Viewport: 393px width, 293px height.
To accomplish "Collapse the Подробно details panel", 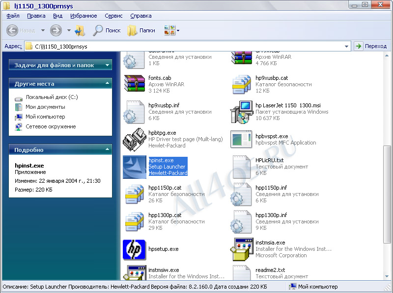I will [x=107, y=149].
